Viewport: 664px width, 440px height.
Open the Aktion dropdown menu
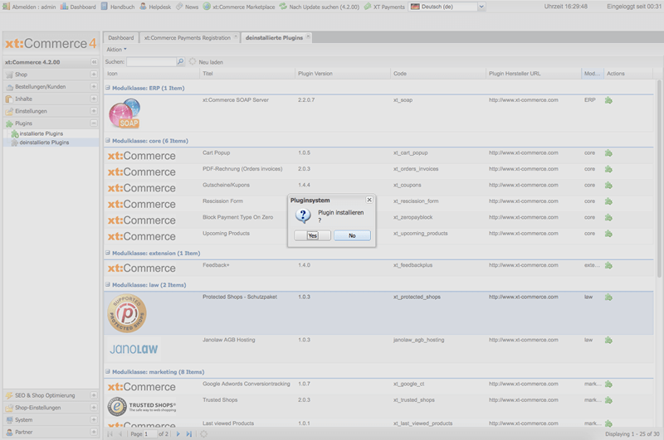[116, 50]
